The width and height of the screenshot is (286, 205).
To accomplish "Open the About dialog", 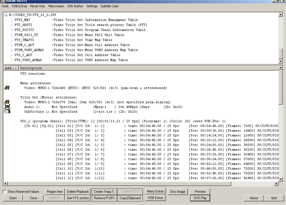I will [254, 198].
